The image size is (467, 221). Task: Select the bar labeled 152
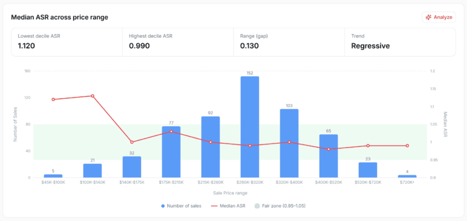(250, 127)
